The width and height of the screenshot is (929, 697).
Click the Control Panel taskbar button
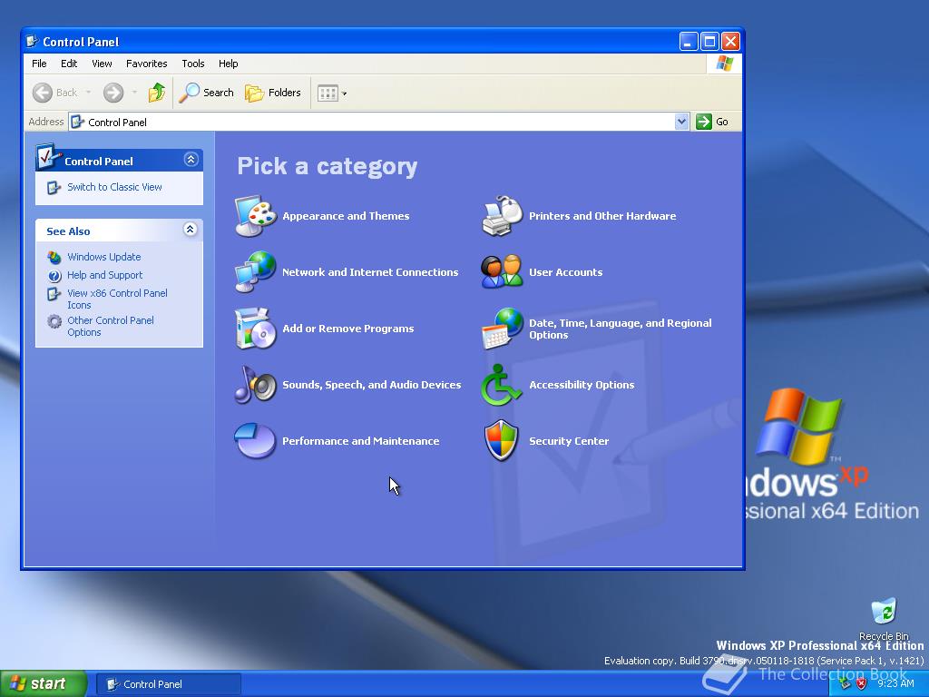point(168,684)
